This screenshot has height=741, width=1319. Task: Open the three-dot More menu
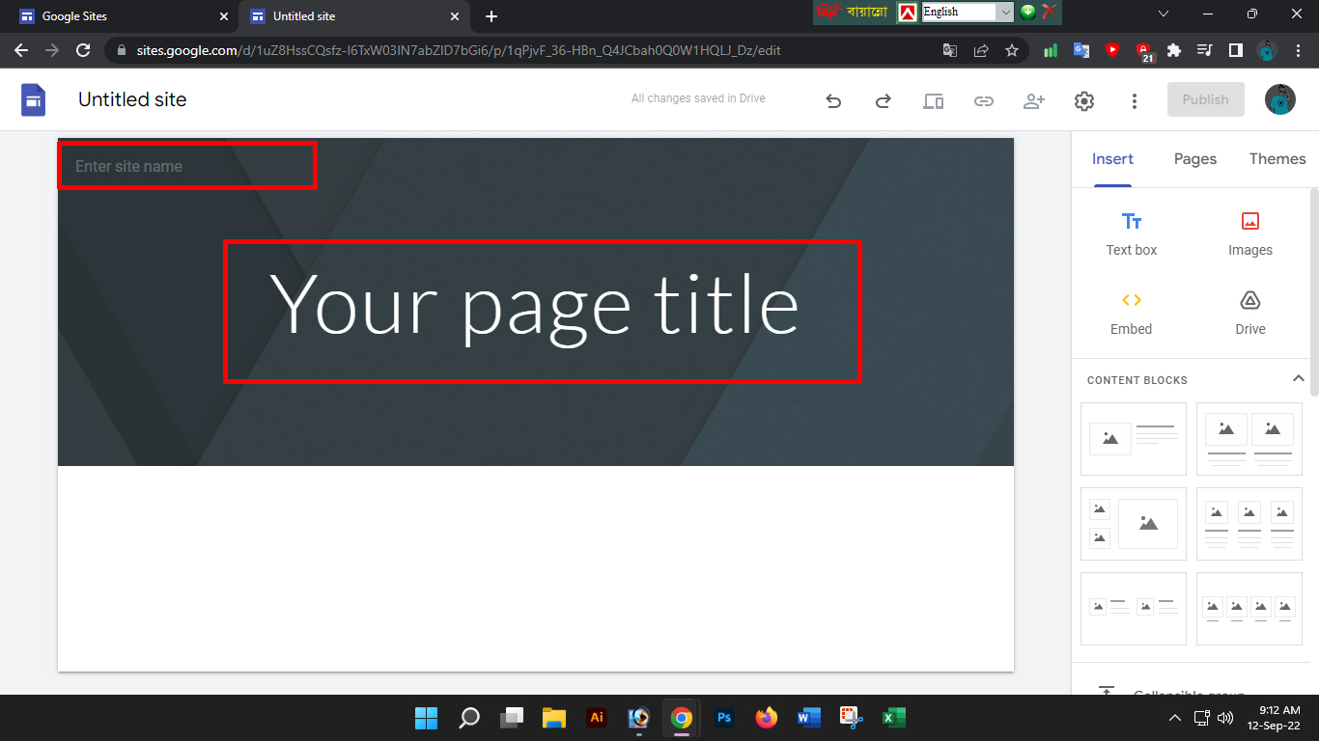pyautogui.click(x=1135, y=100)
